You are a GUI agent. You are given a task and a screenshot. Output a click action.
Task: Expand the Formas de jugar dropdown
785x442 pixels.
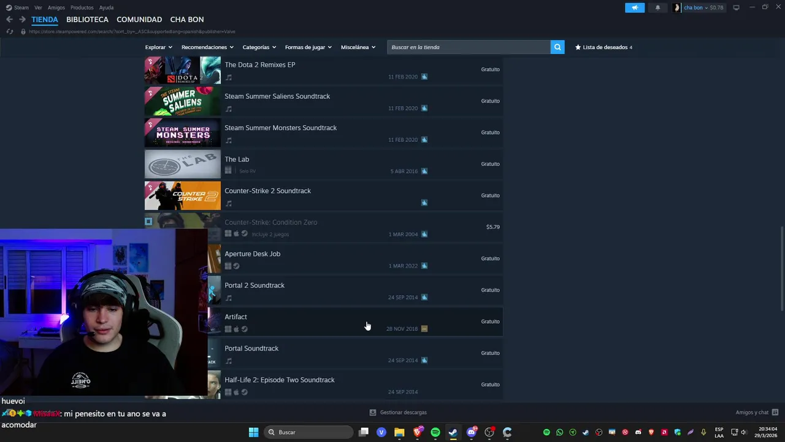click(x=308, y=47)
